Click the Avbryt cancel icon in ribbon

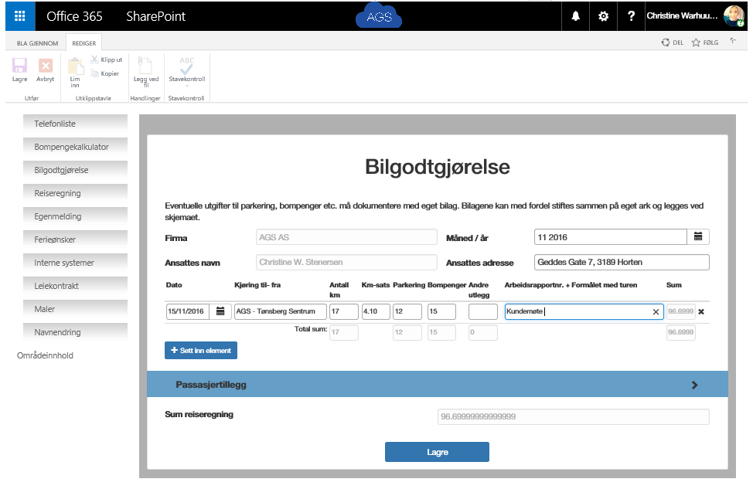point(46,67)
